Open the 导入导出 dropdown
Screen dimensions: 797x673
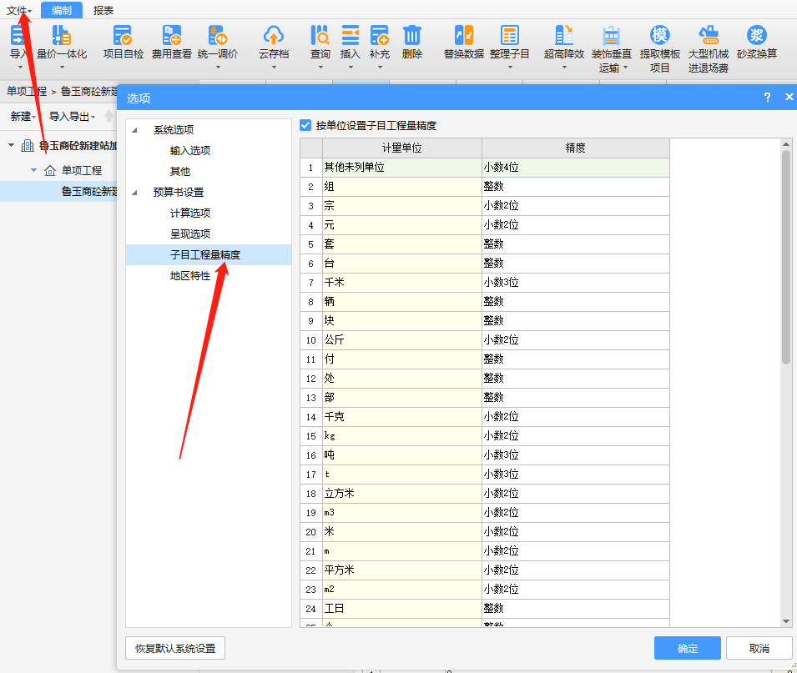(x=72, y=116)
